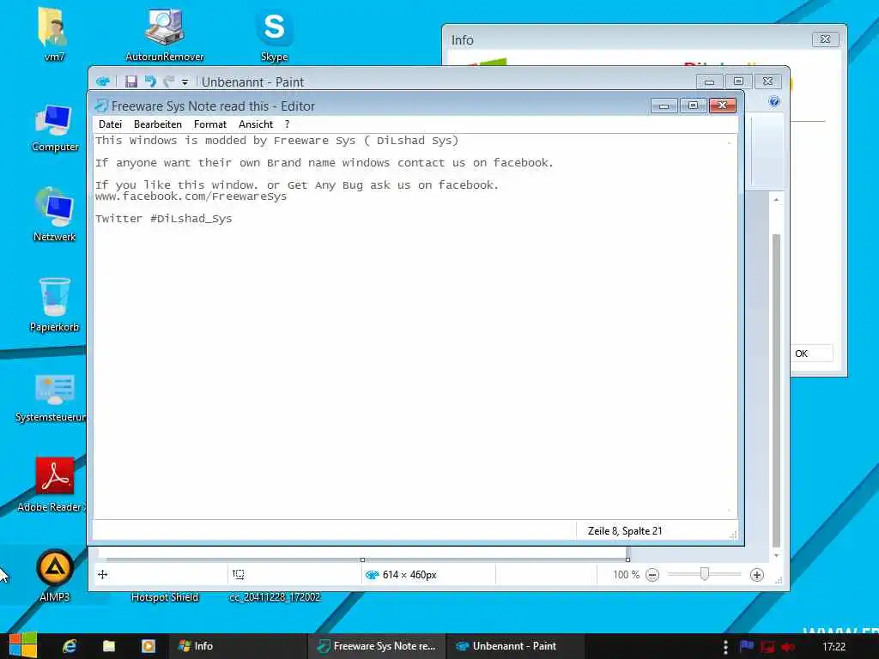Switch to Freeware Sys Note taskbar button
The image size is (879, 659).
click(377, 646)
